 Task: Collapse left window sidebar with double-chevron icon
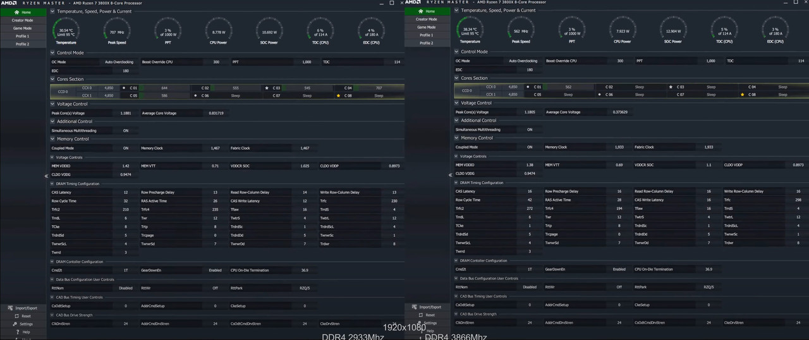point(46,176)
